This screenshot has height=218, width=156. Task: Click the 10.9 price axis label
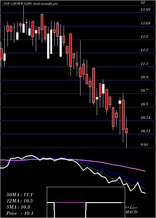[144, 77]
